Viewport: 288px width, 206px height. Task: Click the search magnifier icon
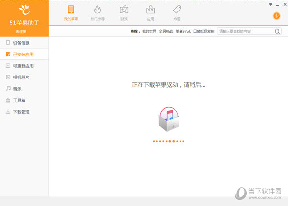coord(277,31)
